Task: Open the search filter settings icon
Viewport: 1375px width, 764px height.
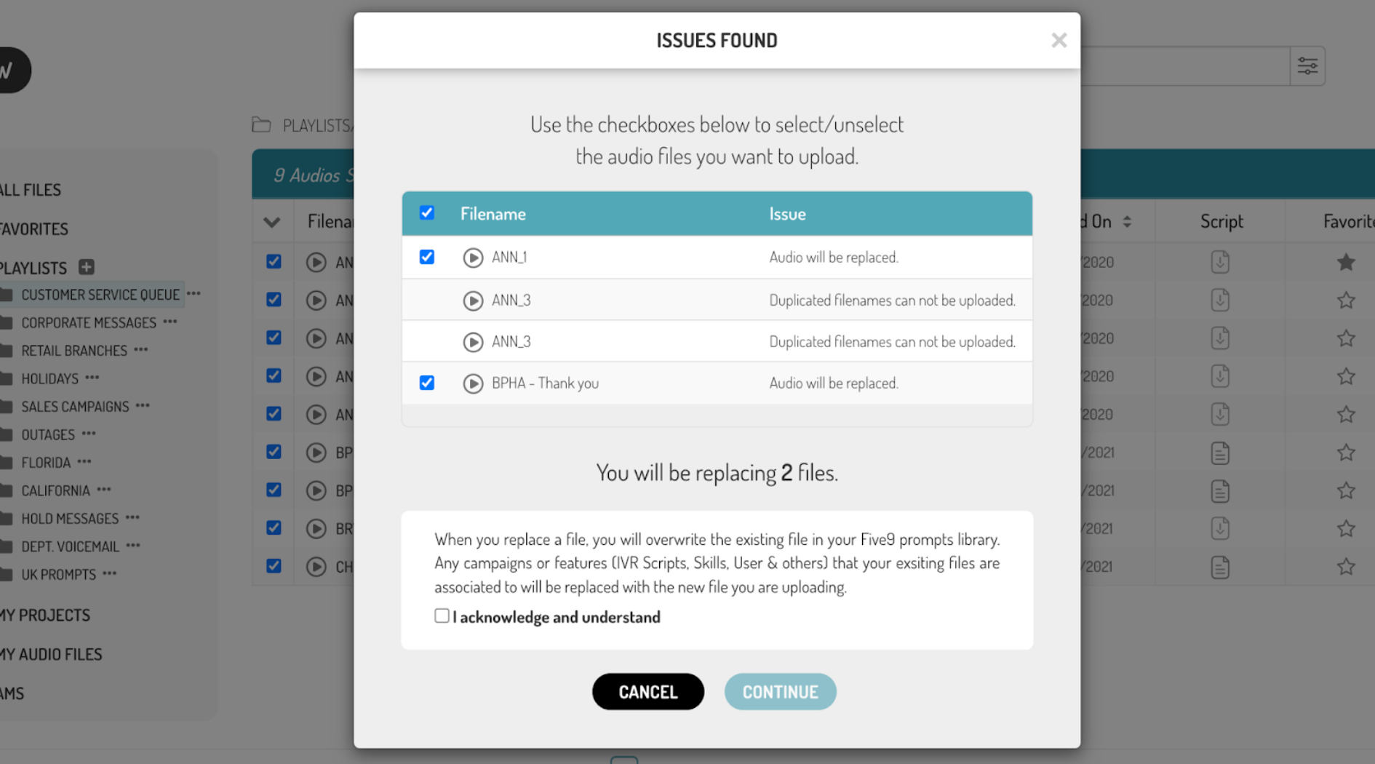Action: click(1307, 66)
